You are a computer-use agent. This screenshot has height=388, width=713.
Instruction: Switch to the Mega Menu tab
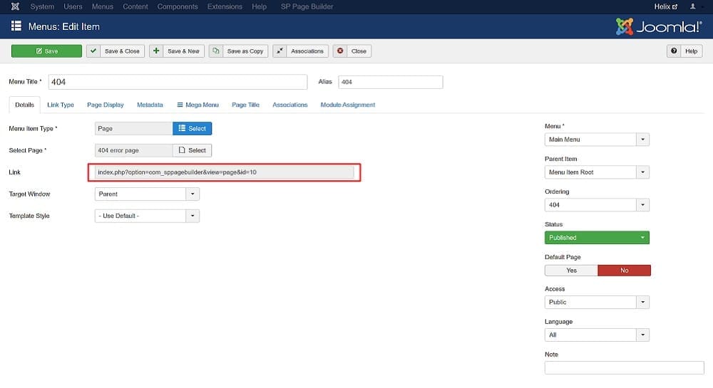(x=198, y=105)
